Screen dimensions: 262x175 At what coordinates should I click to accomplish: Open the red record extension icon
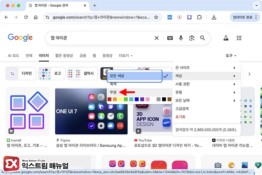pyautogui.click(x=180, y=17)
